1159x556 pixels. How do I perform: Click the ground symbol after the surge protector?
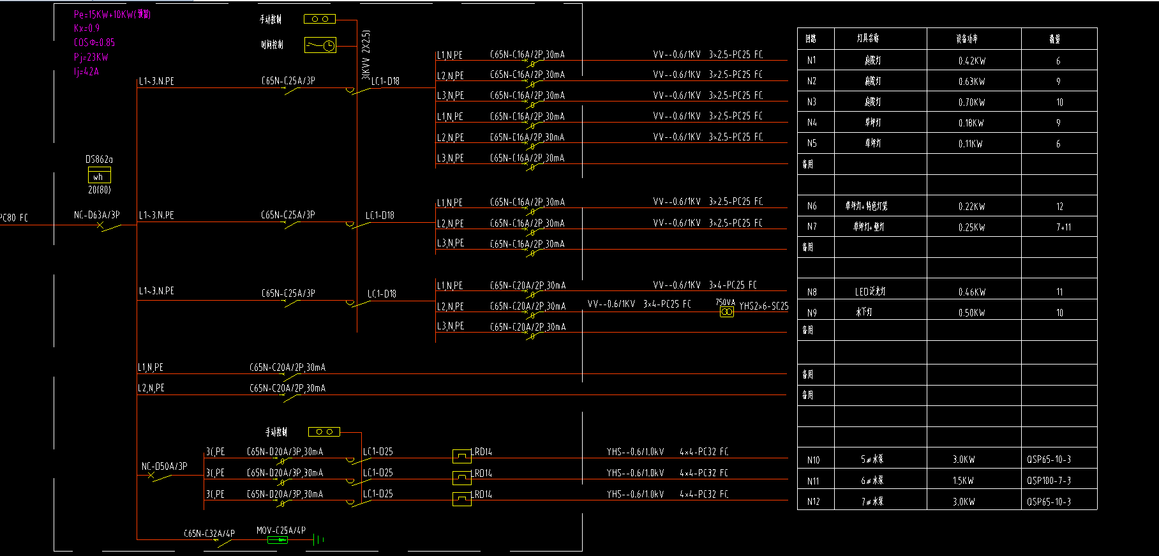(319, 540)
